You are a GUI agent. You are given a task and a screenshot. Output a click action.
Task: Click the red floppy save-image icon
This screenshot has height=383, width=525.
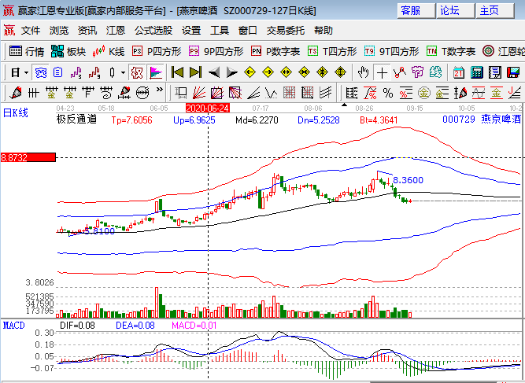(512, 72)
